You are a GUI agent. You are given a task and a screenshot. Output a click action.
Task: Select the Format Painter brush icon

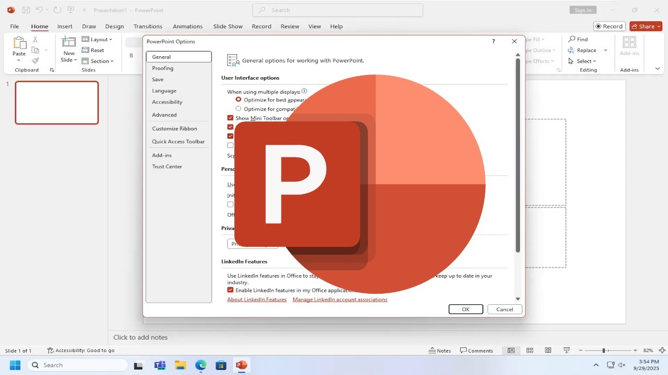[35, 61]
